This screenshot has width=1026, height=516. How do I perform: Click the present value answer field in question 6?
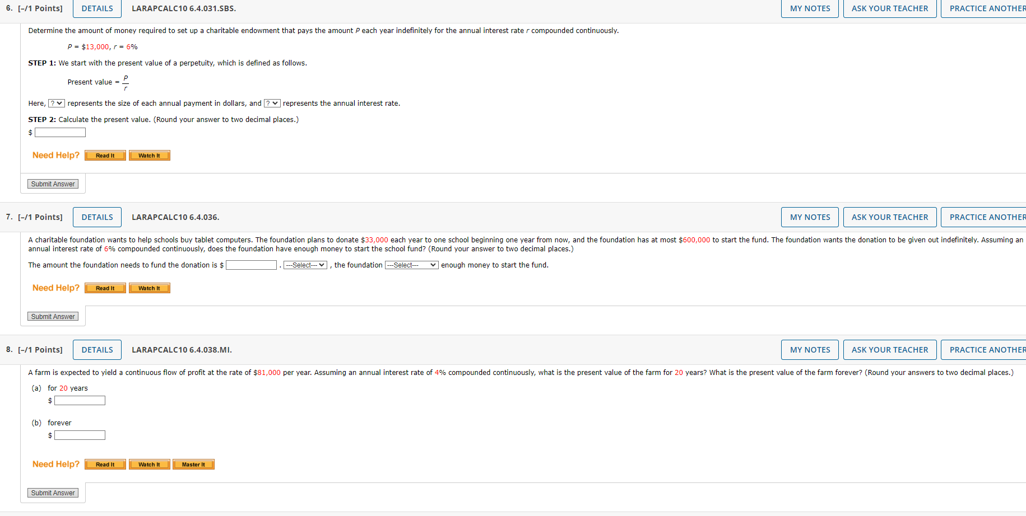point(60,132)
